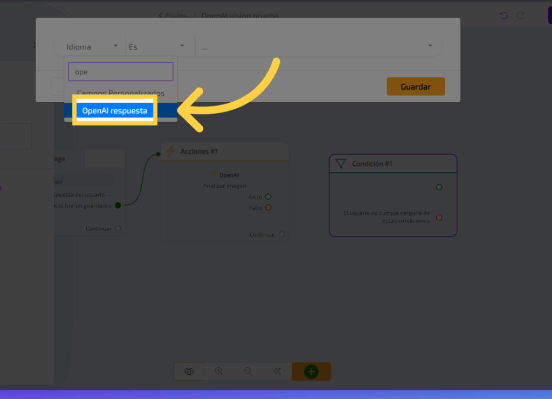Image resolution: width=552 pixels, height=399 pixels.
Task: Expand the 'Es' operator dropdown
Action: pyautogui.click(x=156, y=47)
